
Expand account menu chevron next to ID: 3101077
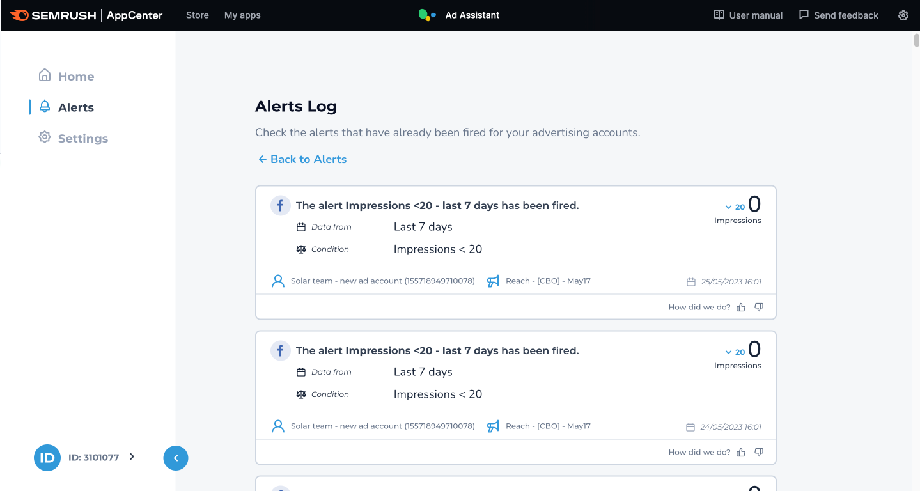click(132, 456)
